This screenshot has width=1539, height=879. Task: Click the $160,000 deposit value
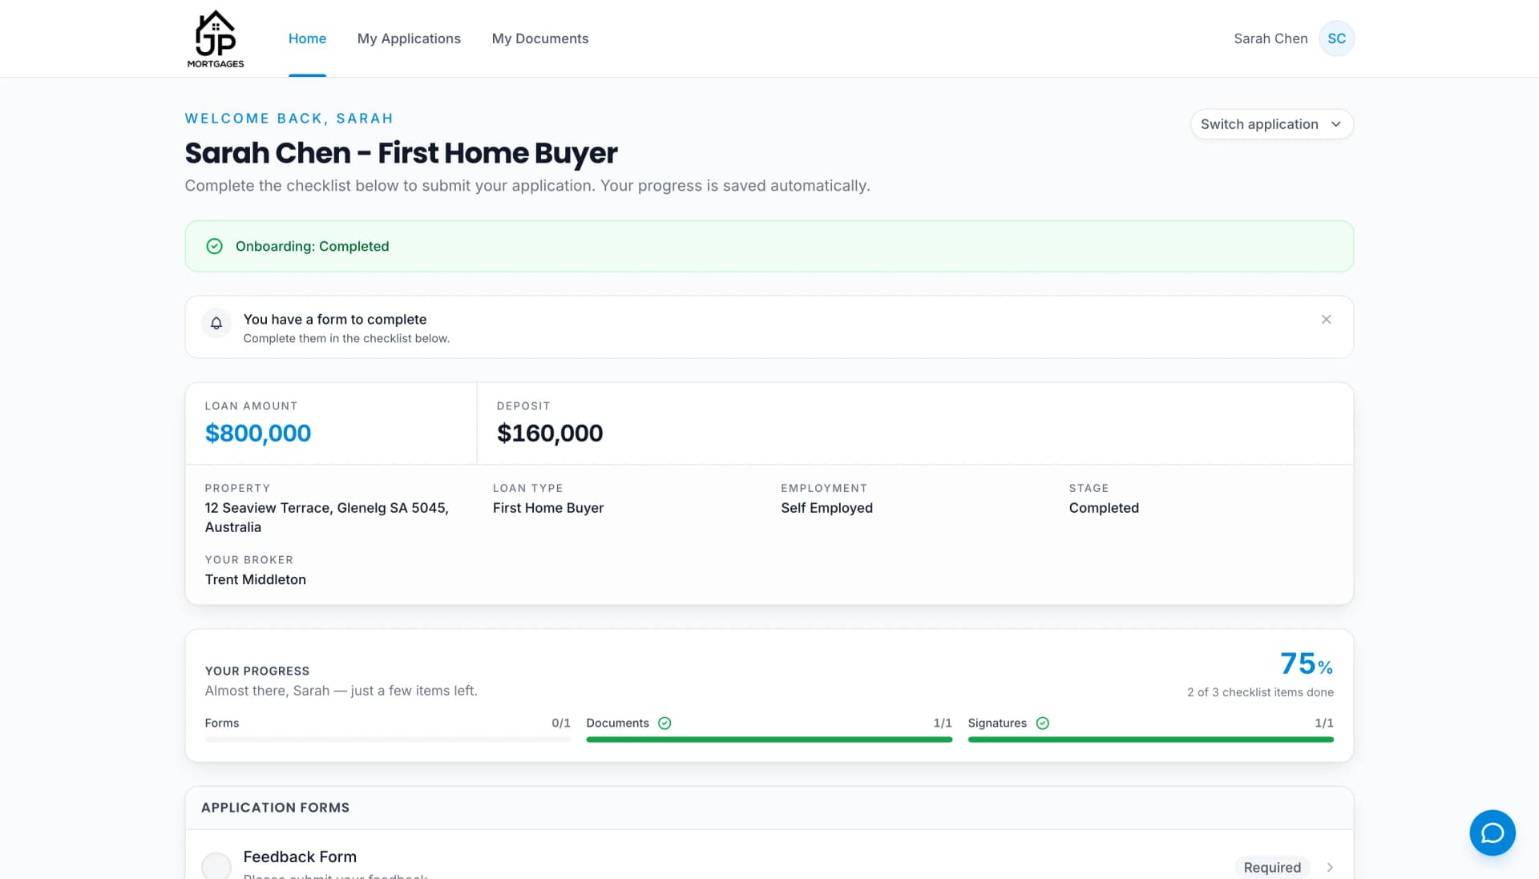pyautogui.click(x=550, y=433)
